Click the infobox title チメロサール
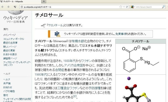168x102 pixels. tap(140, 41)
